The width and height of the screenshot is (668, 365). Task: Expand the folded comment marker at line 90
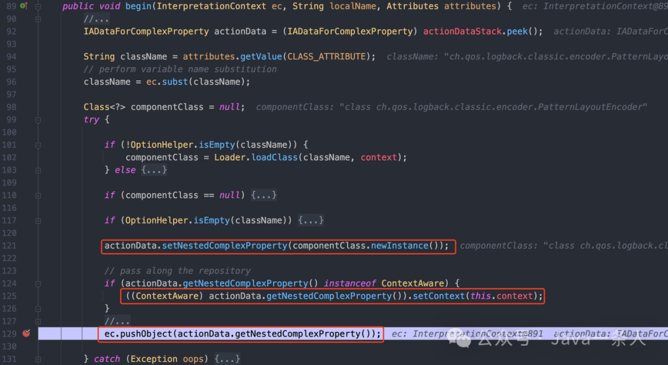coord(38,19)
